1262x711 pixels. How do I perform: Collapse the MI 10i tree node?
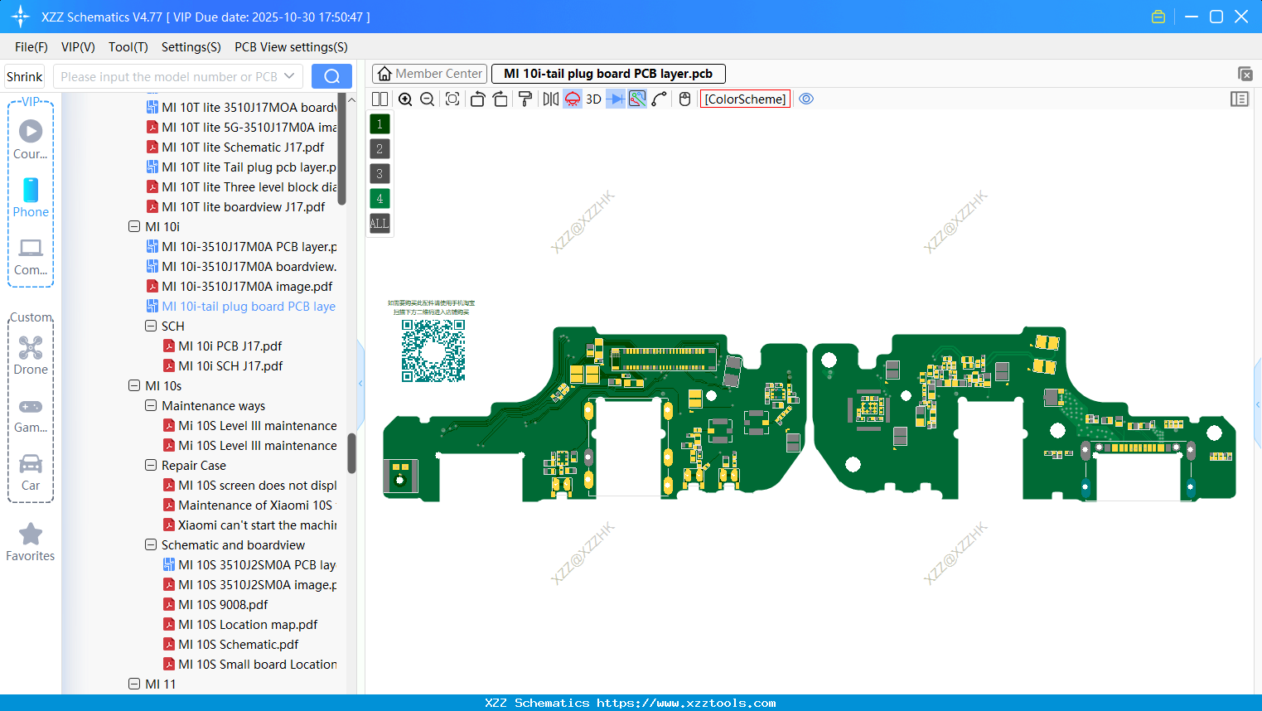click(x=134, y=226)
